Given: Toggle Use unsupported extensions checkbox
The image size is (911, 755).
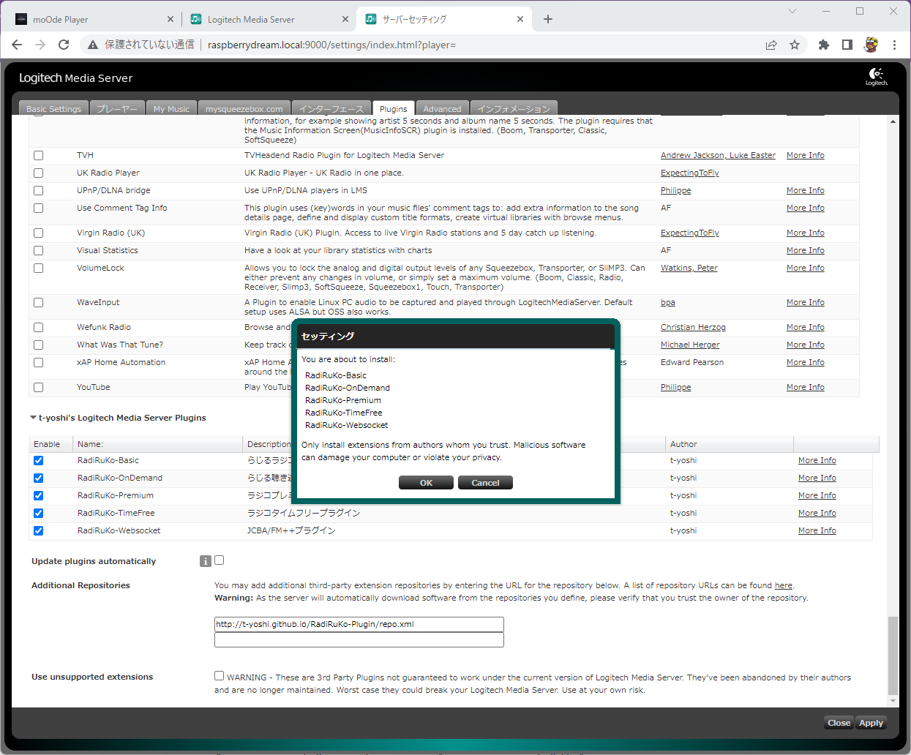Looking at the screenshot, I should [x=219, y=676].
